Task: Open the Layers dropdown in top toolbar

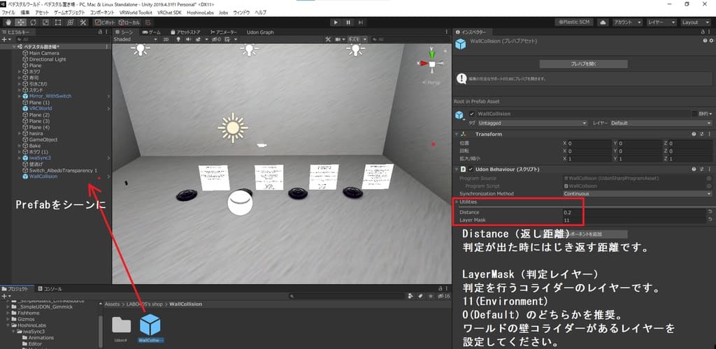Action: (x=661, y=22)
